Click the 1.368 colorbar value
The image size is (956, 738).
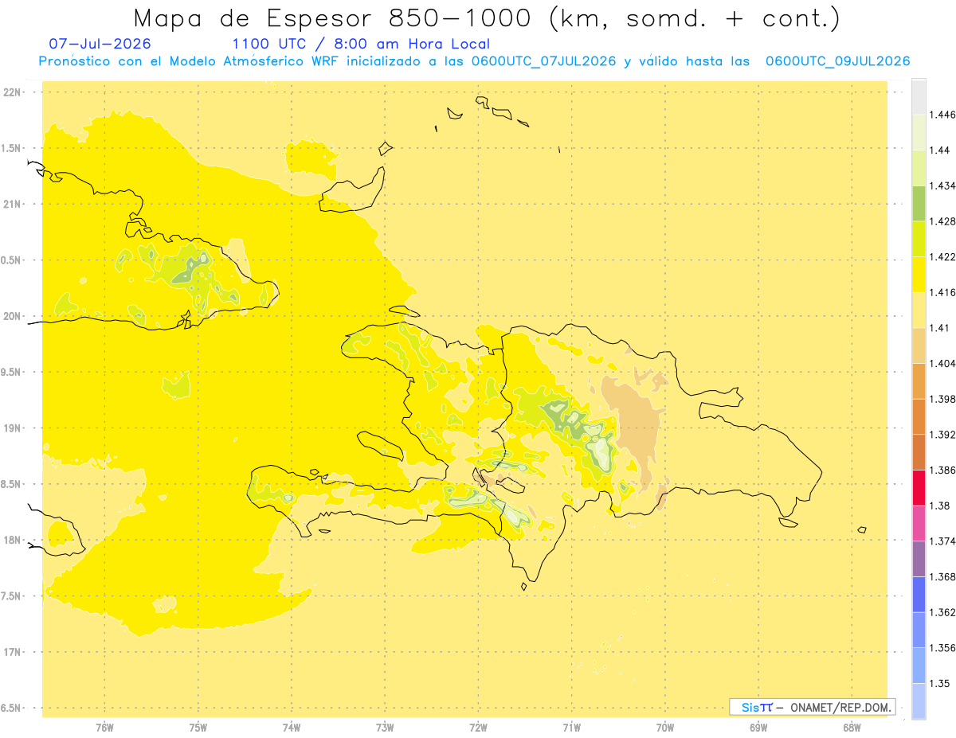942,577
